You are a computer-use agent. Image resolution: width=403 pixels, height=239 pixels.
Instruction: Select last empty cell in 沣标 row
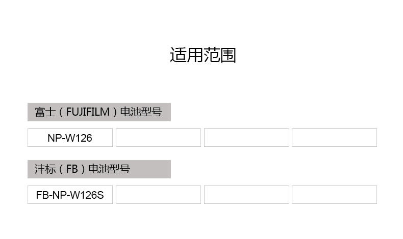coord(334,195)
